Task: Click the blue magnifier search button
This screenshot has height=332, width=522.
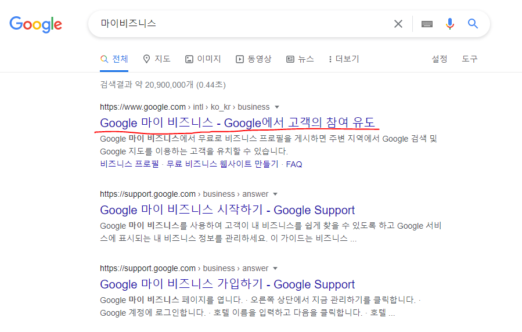Action: pyautogui.click(x=473, y=24)
